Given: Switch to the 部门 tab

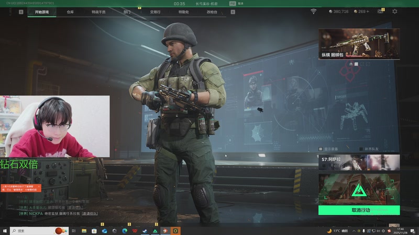Looking at the screenshot, I should 127,12.
